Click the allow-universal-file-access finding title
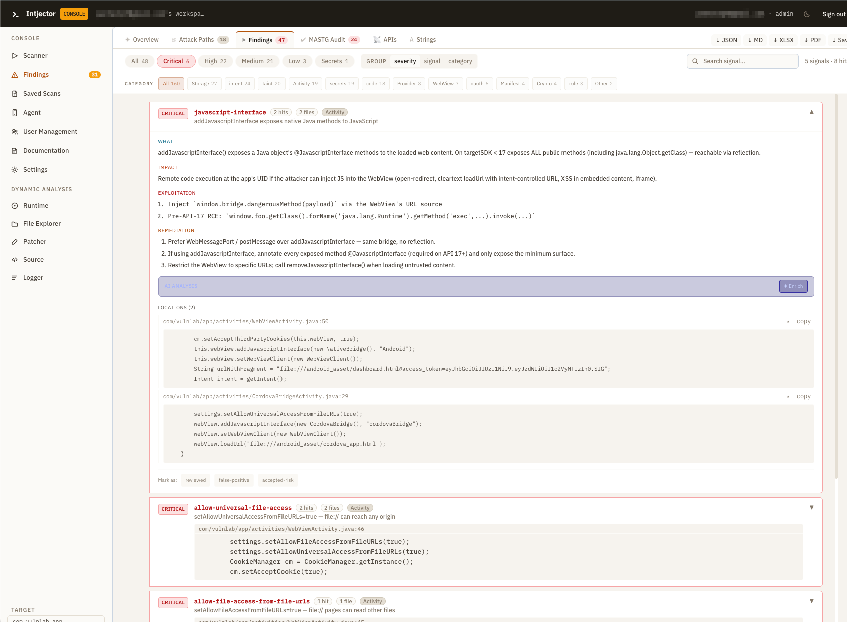The width and height of the screenshot is (847, 622). tap(242, 508)
